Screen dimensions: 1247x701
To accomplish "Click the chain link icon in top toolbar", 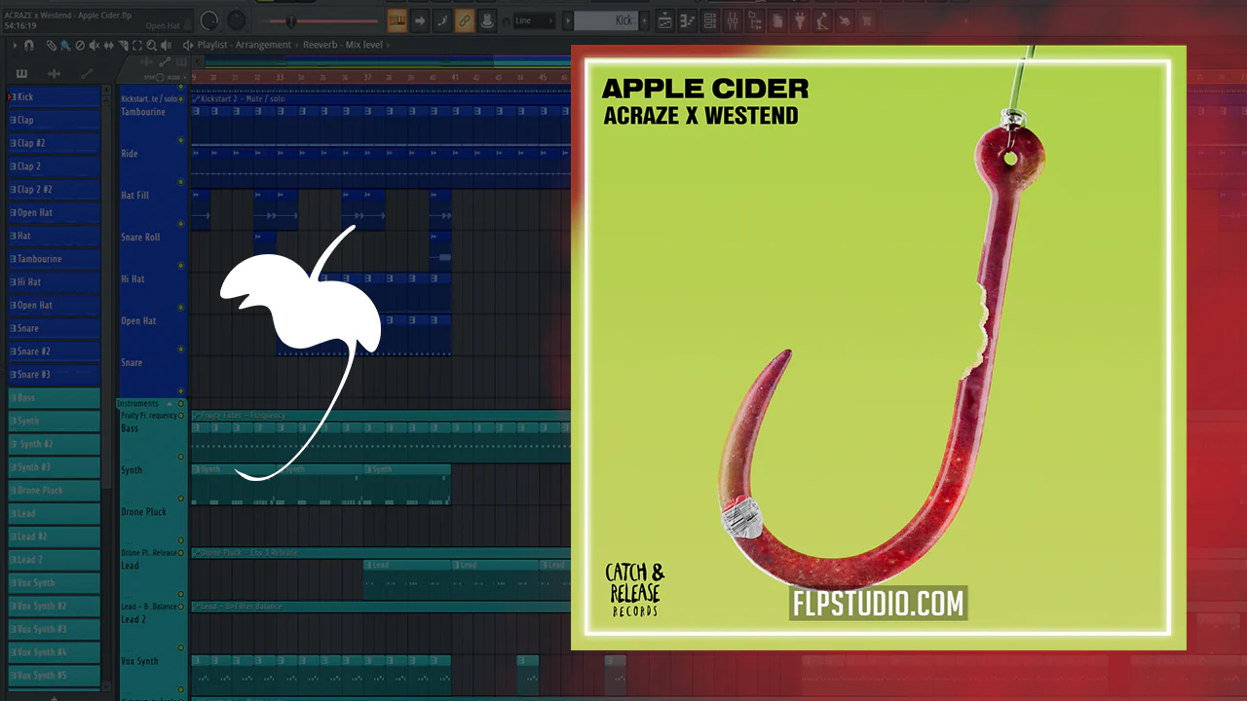I will click(465, 20).
